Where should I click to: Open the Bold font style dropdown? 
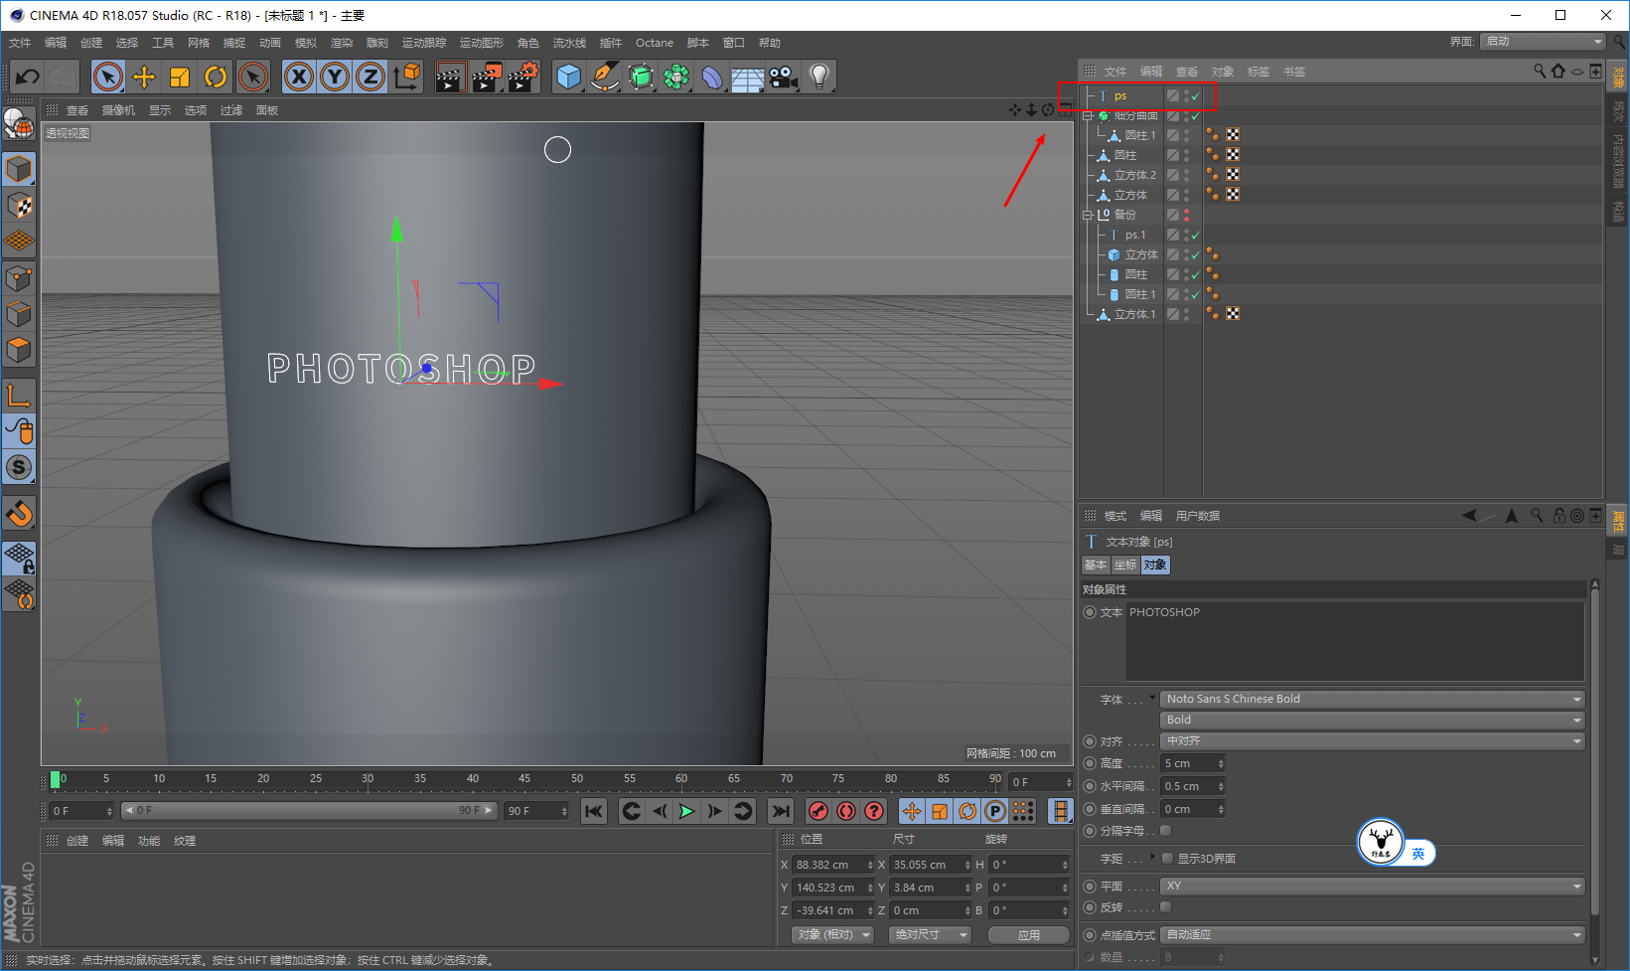pos(1372,720)
